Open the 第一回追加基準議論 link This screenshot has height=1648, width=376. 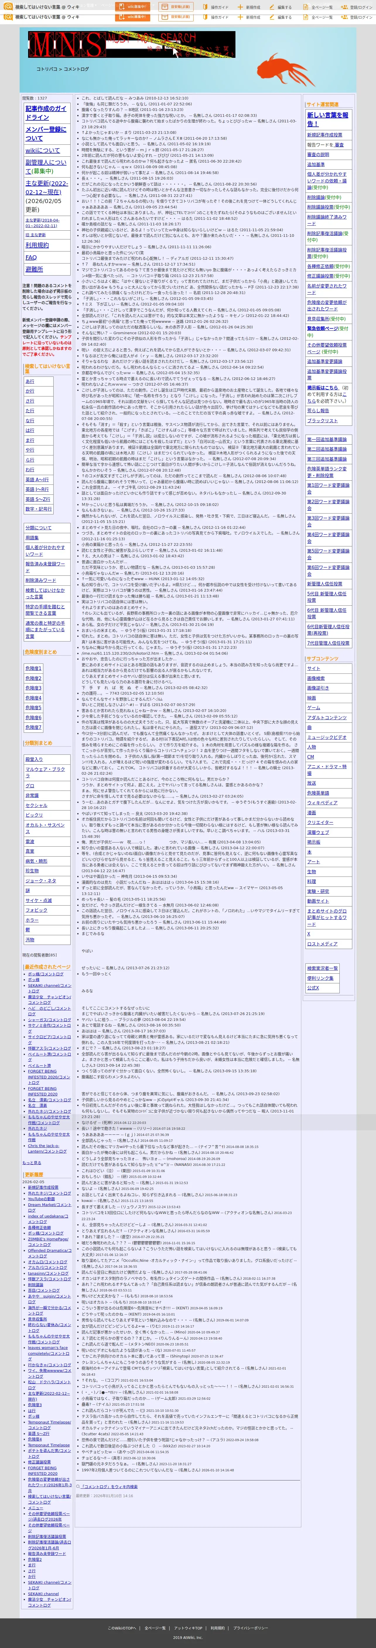(x=327, y=440)
